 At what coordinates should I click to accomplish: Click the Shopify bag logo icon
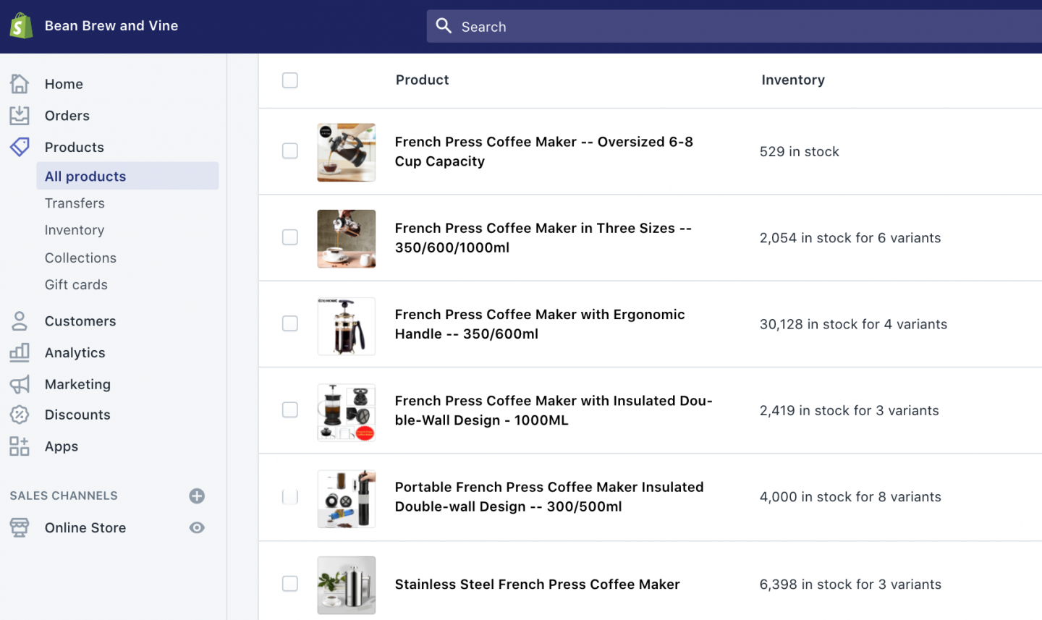click(x=21, y=26)
